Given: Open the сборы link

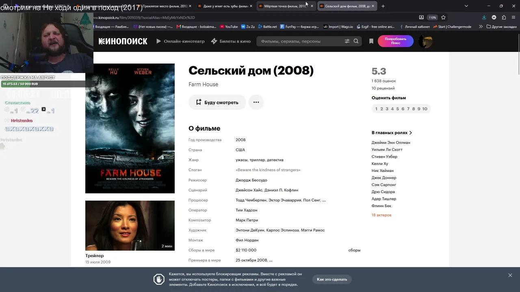Looking at the screenshot, I should 354,250.
